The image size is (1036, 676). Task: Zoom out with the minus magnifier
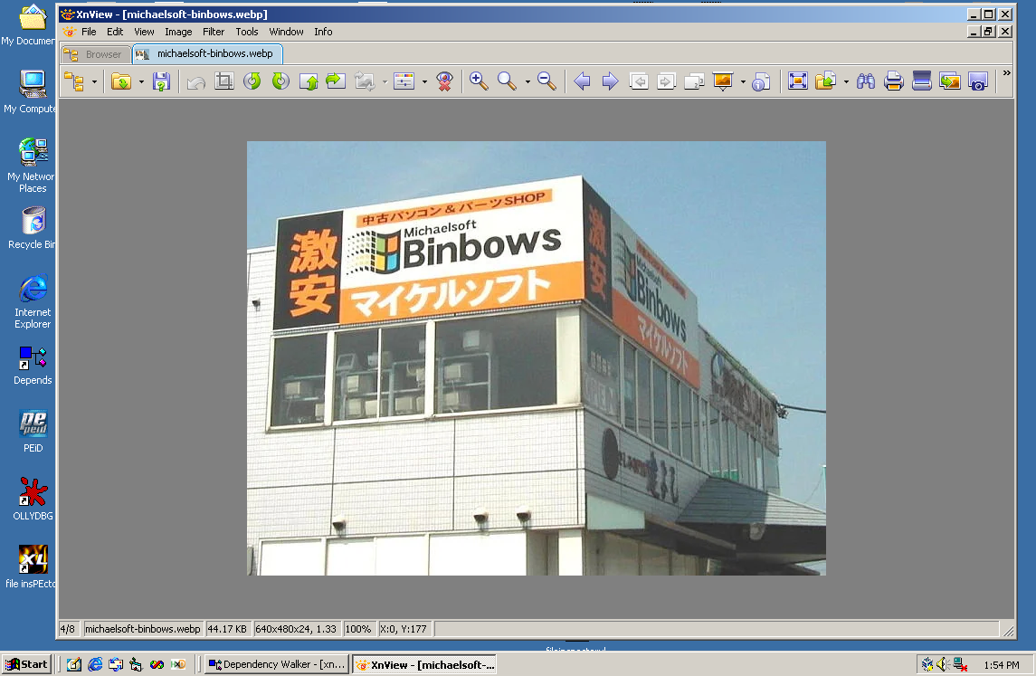click(547, 81)
